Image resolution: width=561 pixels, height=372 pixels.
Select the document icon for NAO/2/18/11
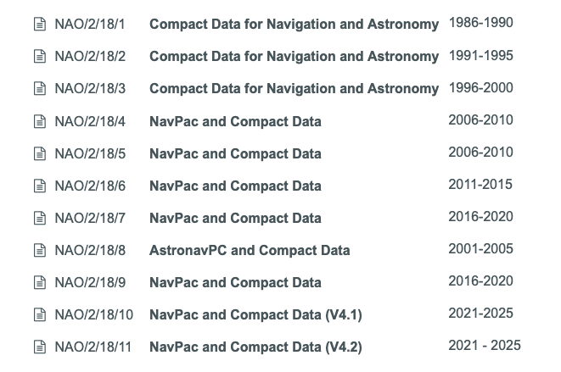(x=38, y=347)
